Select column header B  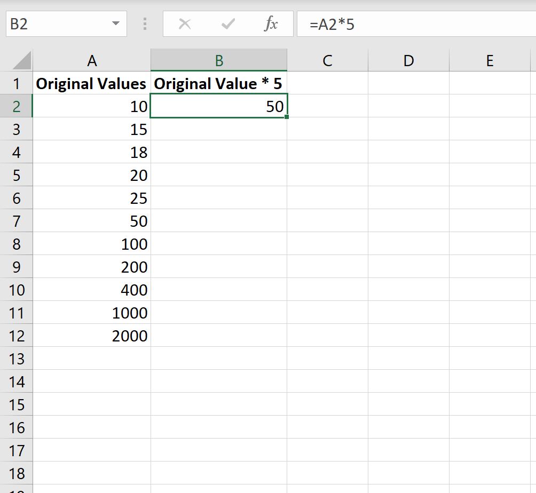(x=219, y=60)
